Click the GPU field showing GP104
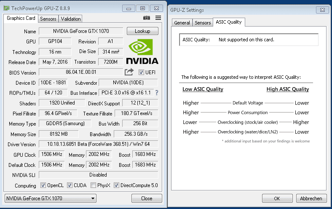The image size is (332, 209). (55, 41)
